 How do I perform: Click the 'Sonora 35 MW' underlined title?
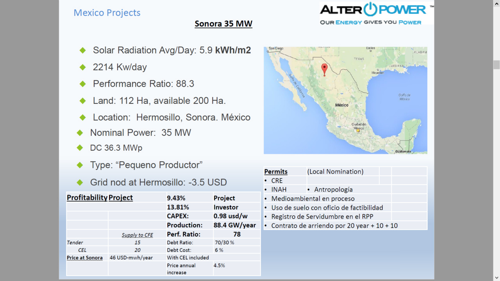[x=223, y=23]
